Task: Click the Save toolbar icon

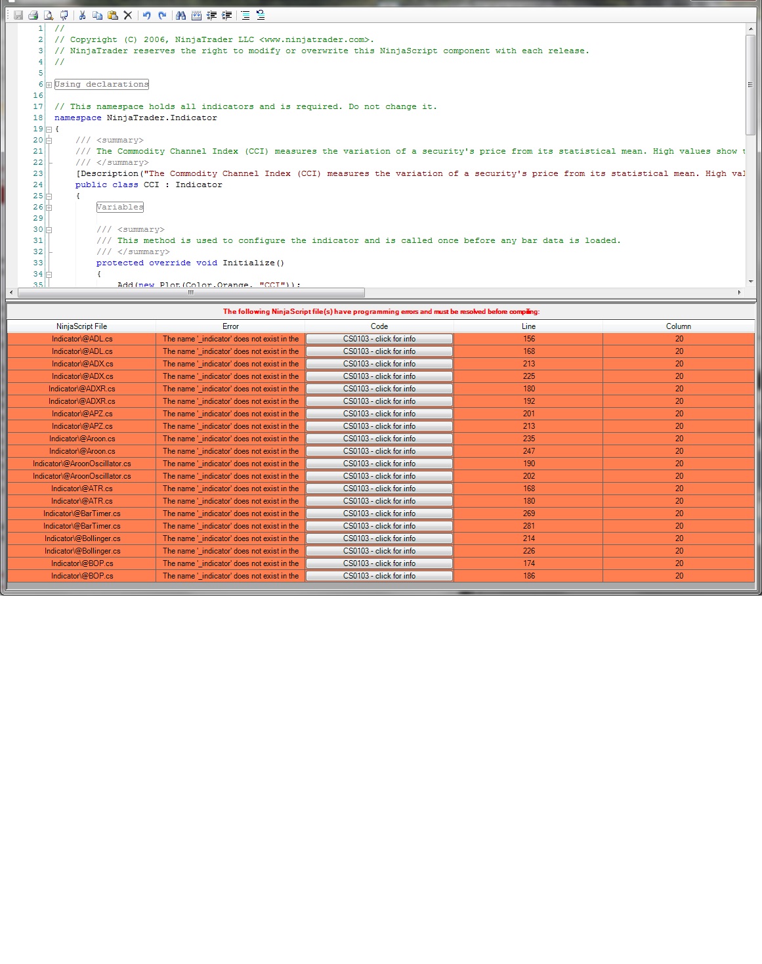Action: point(18,15)
